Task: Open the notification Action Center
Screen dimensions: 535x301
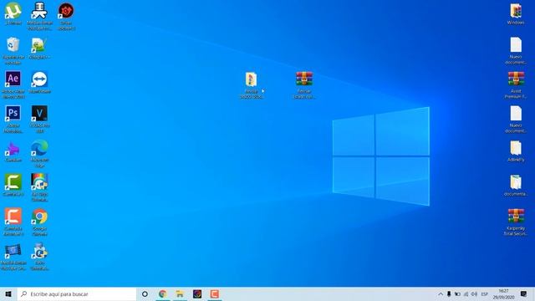Action: (523, 293)
